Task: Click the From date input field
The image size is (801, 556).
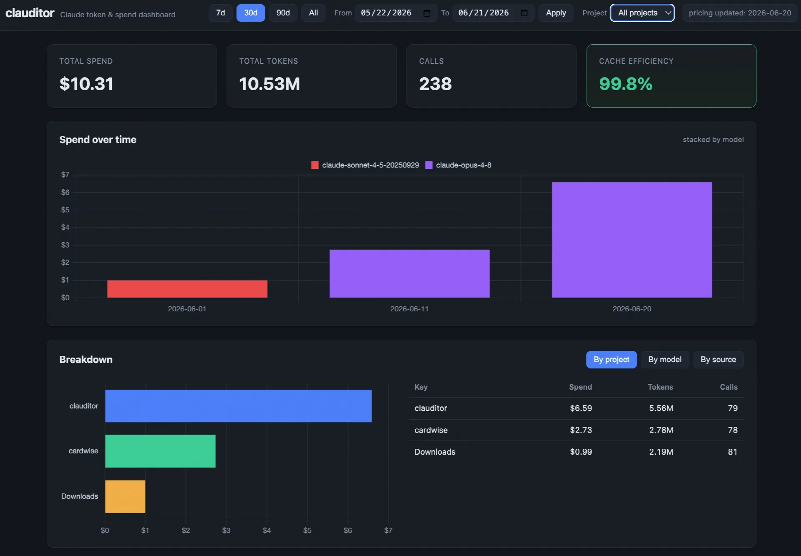Action: tap(396, 13)
